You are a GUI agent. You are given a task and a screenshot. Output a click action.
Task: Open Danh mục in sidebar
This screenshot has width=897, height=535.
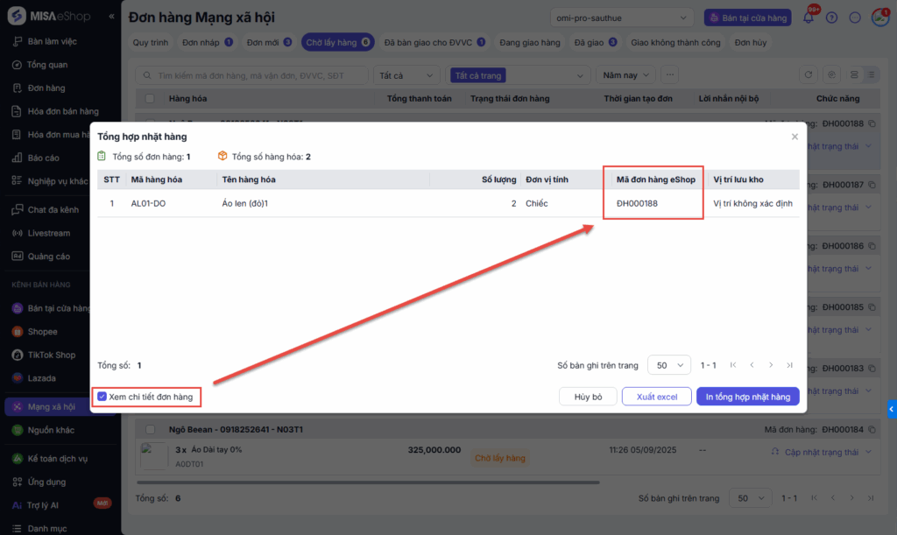[47, 529]
